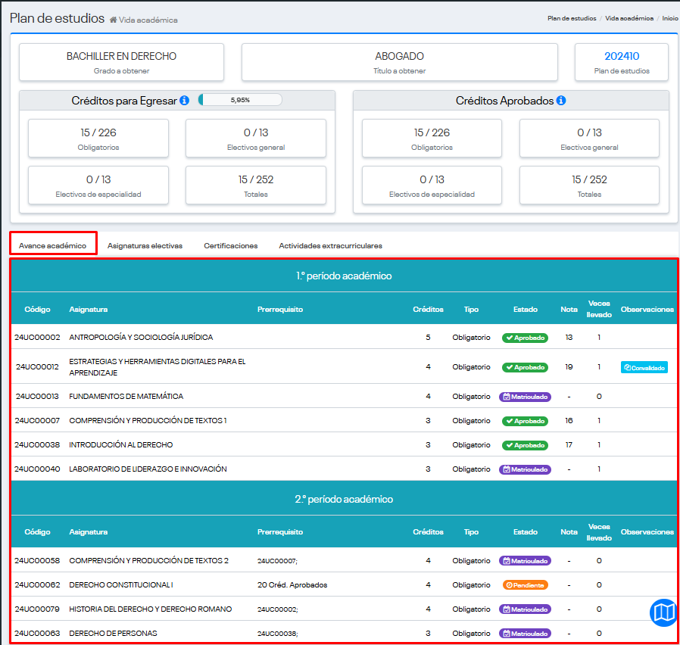Open the Certificaciones tab

tap(231, 245)
